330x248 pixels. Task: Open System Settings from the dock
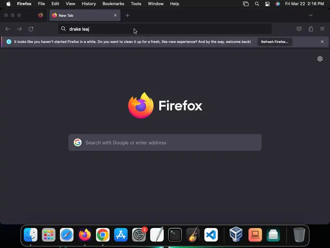[x=139, y=235]
